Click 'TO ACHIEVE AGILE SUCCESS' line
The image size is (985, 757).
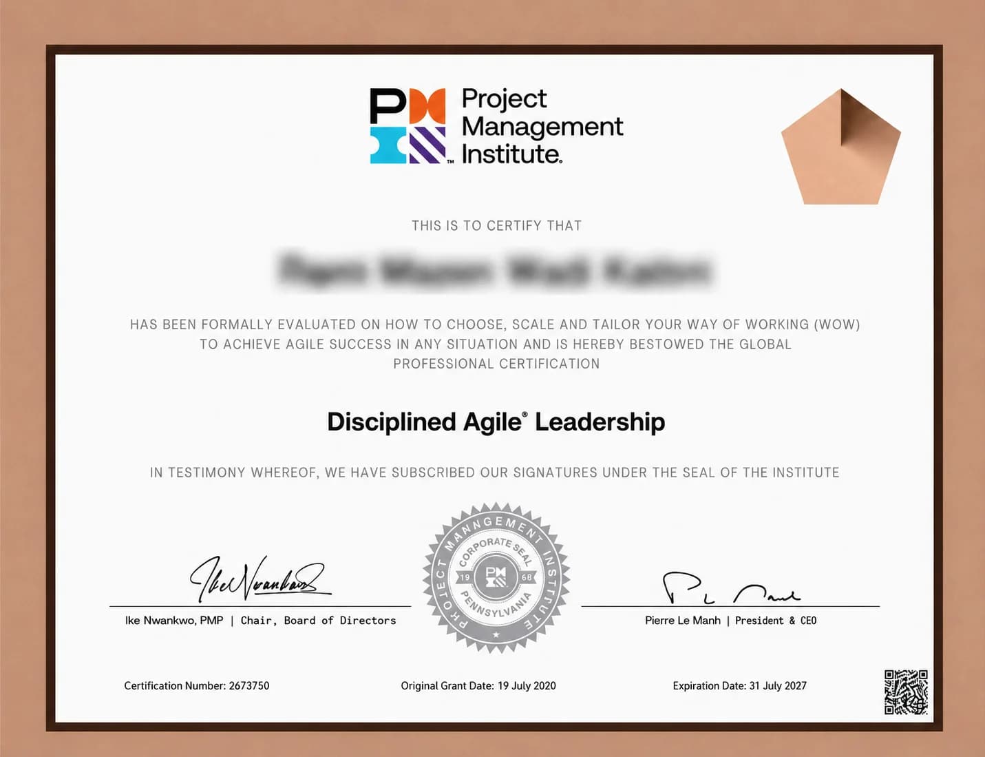[496, 344]
